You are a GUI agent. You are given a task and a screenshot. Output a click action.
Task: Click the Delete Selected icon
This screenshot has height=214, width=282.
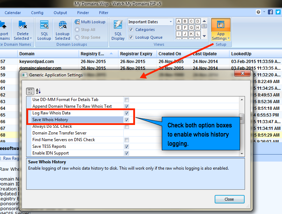point(23,25)
